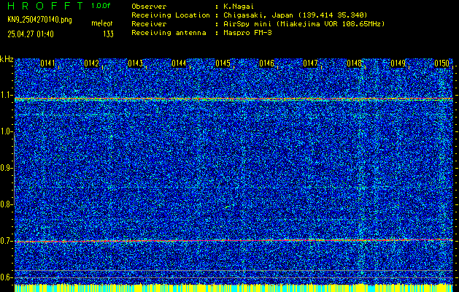The height and width of the screenshot is (292, 459).
Task: Click the 1.0 frequency axis label
Action: click(6, 132)
